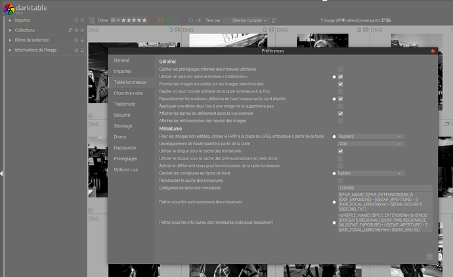Image resolution: width=453 pixels, height=277 pixels.
Task: Select the Stockage preferences tab
Action: [x=123, y=126]
